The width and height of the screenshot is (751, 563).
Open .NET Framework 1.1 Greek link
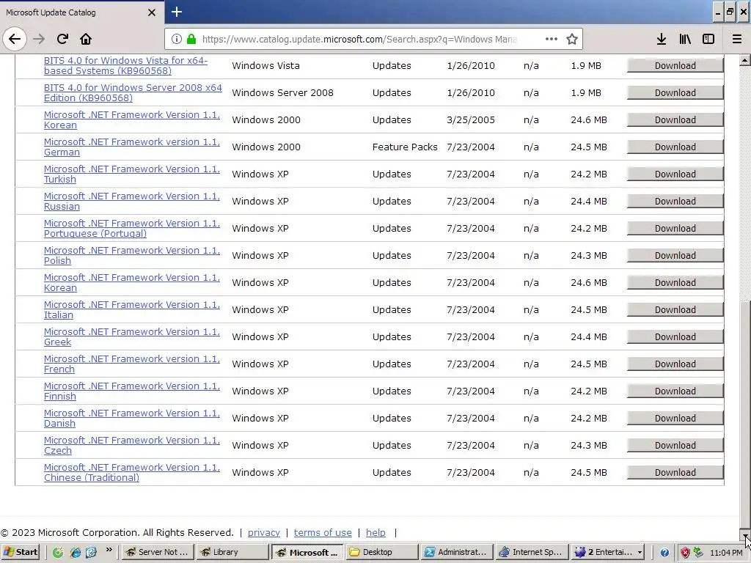[132, 337]
